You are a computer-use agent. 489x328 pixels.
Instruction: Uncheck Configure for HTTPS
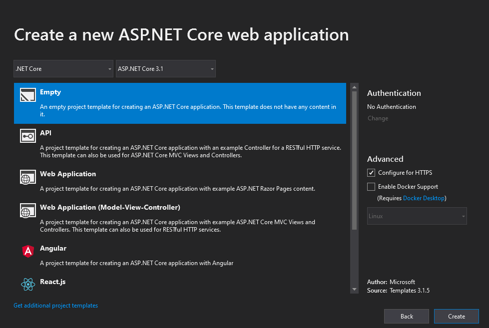[371, 173]
